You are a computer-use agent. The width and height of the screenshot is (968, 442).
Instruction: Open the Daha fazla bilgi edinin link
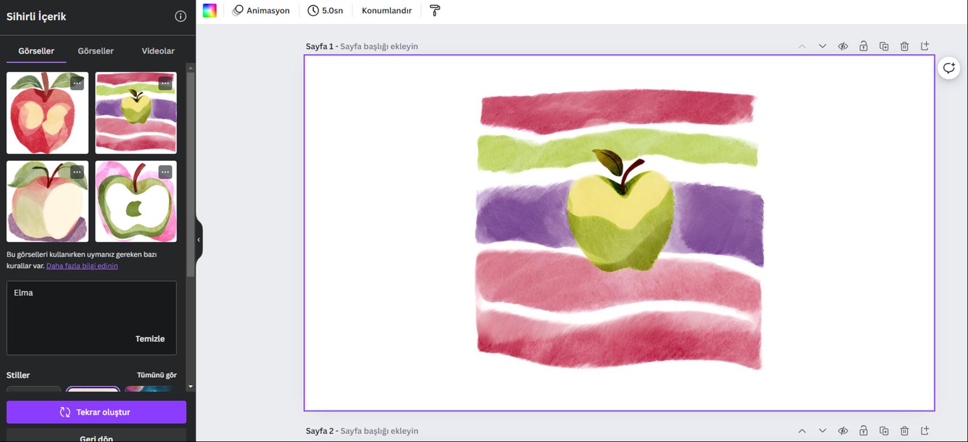82,266
